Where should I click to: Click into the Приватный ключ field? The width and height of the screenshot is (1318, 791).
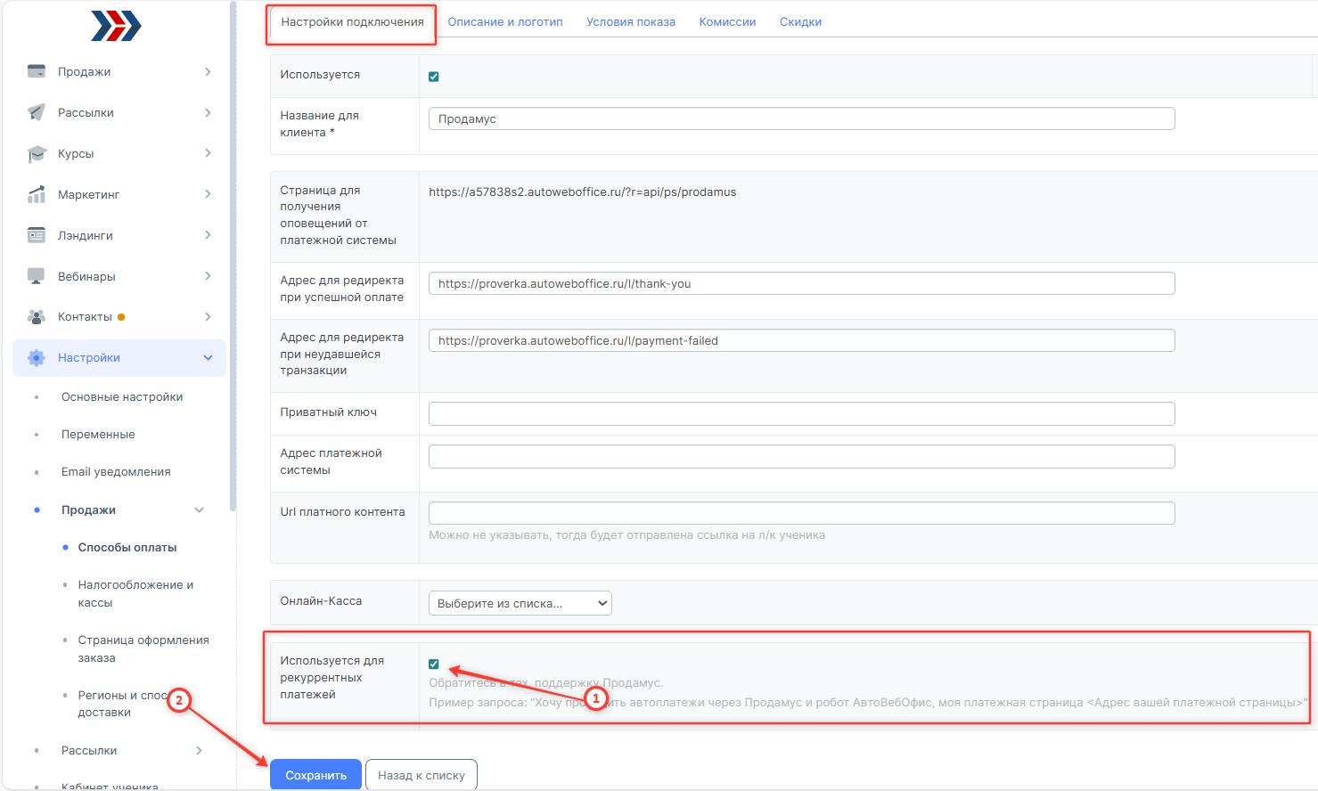pyautogui.click(x=801, y=413)
